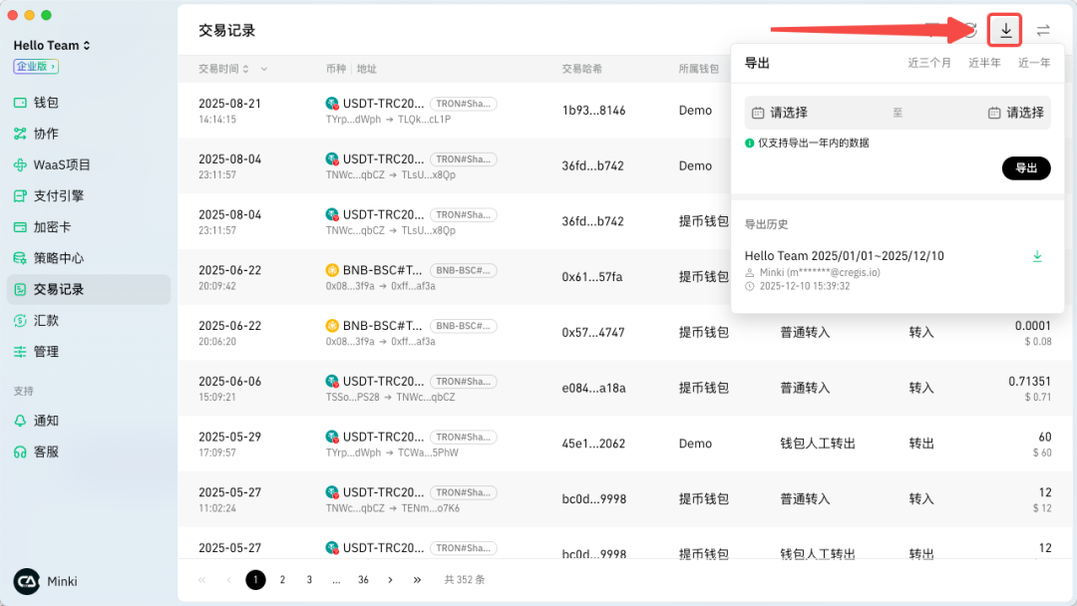Click the download export icon in toolbar
The width and height of the screenshot is (1077, 606).
pyautogui.click(x=1004, y=30)
